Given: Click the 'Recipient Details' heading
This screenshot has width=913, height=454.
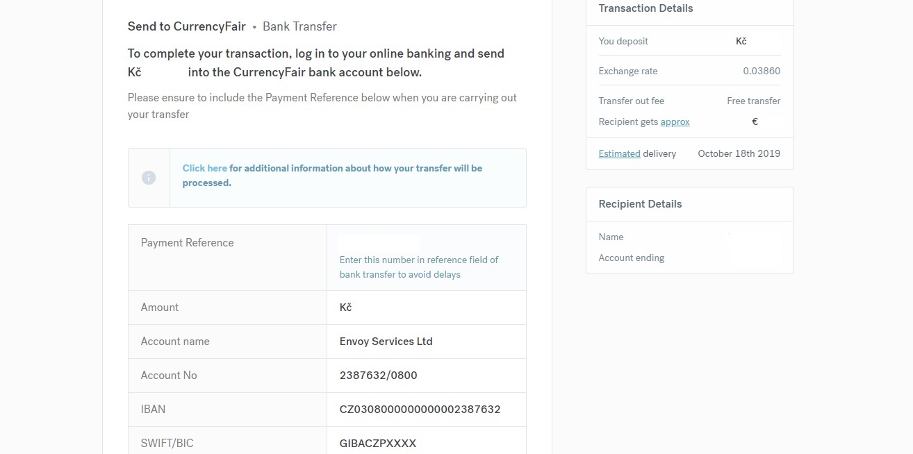Looking at the screenshot, I should click(640, 204).
